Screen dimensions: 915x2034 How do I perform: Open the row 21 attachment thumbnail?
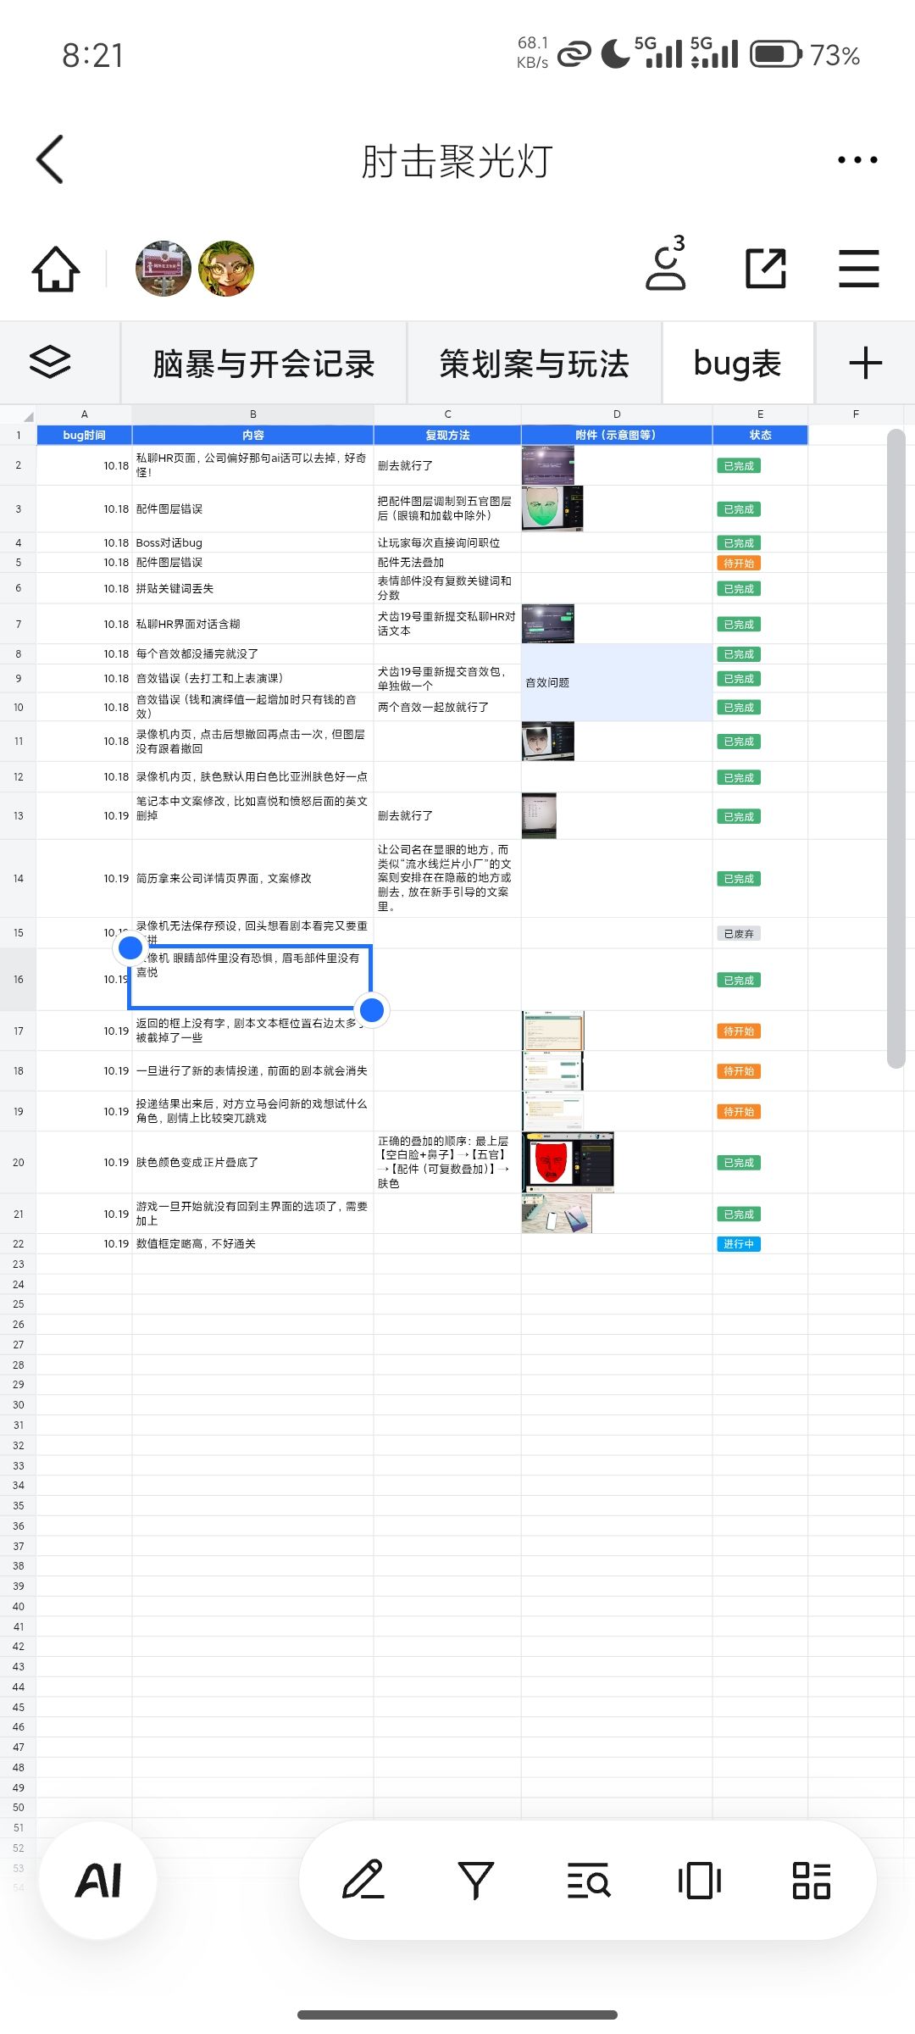(557, 1214)
